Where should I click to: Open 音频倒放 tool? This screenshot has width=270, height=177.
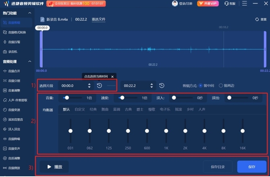12,168
